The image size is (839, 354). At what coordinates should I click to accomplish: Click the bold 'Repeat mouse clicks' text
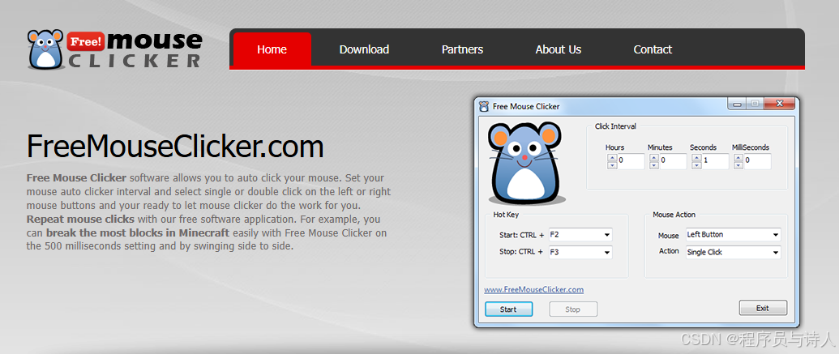[x=80, y=220]
